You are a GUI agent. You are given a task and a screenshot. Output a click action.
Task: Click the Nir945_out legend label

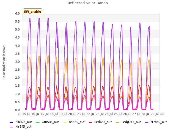(x=23, y=127)
